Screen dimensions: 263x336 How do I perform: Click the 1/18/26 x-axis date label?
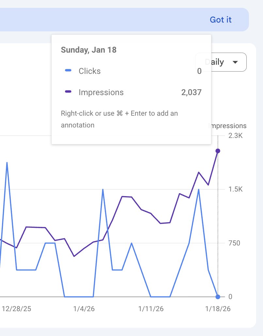click(218, 309)
